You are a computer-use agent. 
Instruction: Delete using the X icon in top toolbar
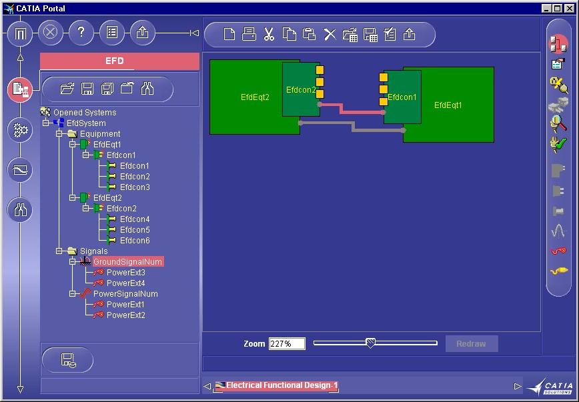(330, 35)
